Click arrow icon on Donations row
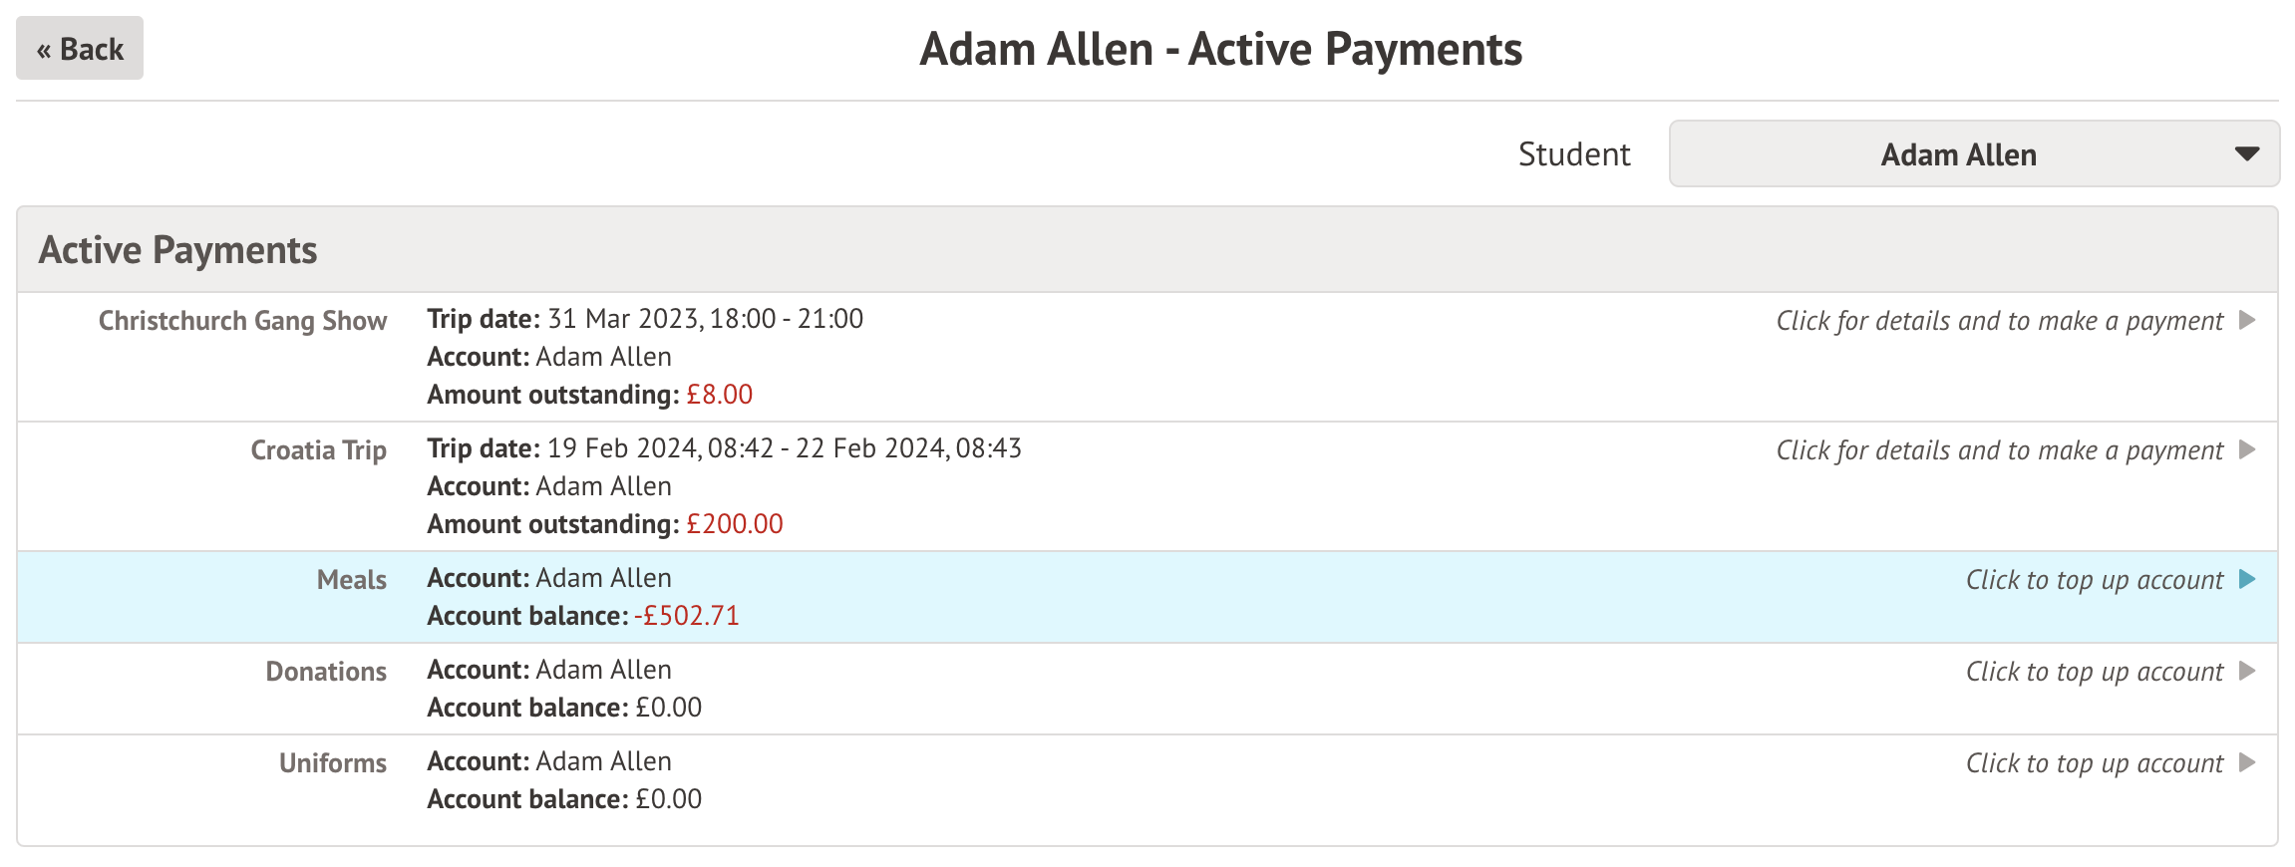This screenshot has width=2295, height=867. [2247, 672]
